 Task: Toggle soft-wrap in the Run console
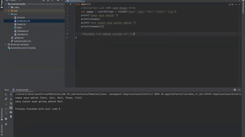point(11,104)
